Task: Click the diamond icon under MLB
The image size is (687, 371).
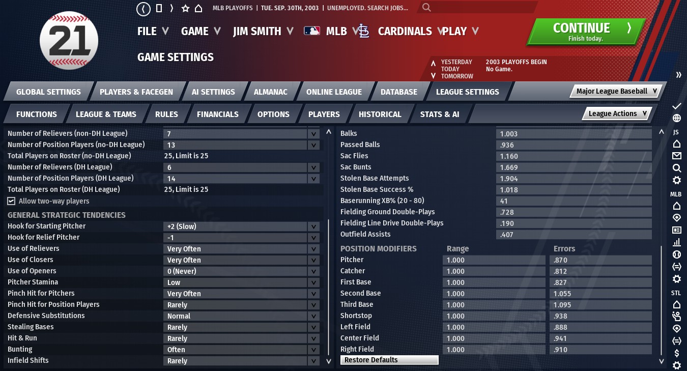Action: tap(676, 218)
